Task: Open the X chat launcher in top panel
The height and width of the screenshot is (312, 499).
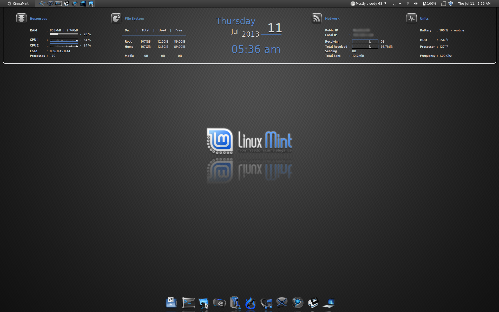Action: click(x=50, y=4)
